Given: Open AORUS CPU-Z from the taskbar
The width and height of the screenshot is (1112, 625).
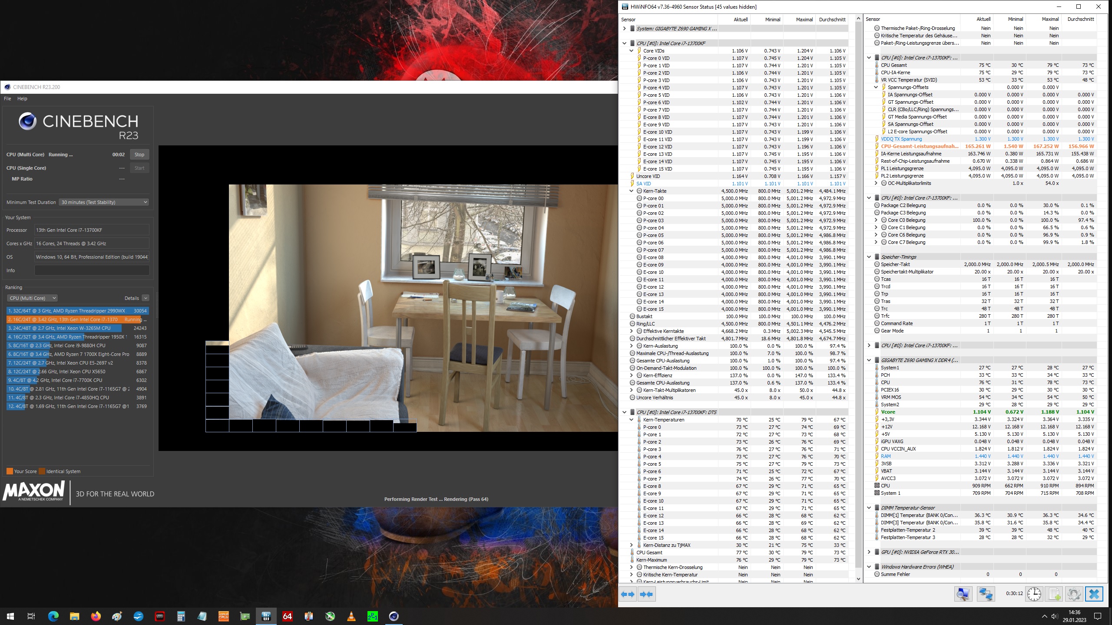Looking at the screenshot, I should (224, 616).
